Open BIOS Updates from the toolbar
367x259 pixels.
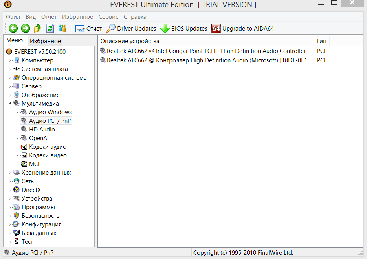coord(184,29)
